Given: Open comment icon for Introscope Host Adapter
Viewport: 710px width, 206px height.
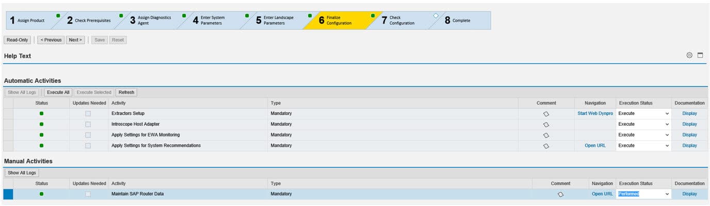Looking at the screenshot, I should 546,124.
